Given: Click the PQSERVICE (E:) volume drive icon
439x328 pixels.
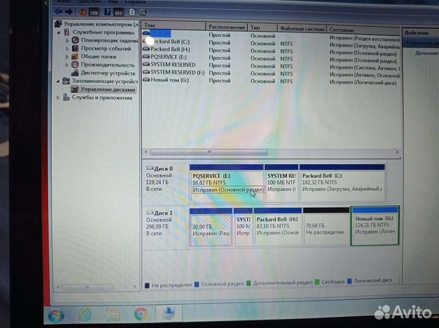Looking at the screenshot, I should pos(146,57).
